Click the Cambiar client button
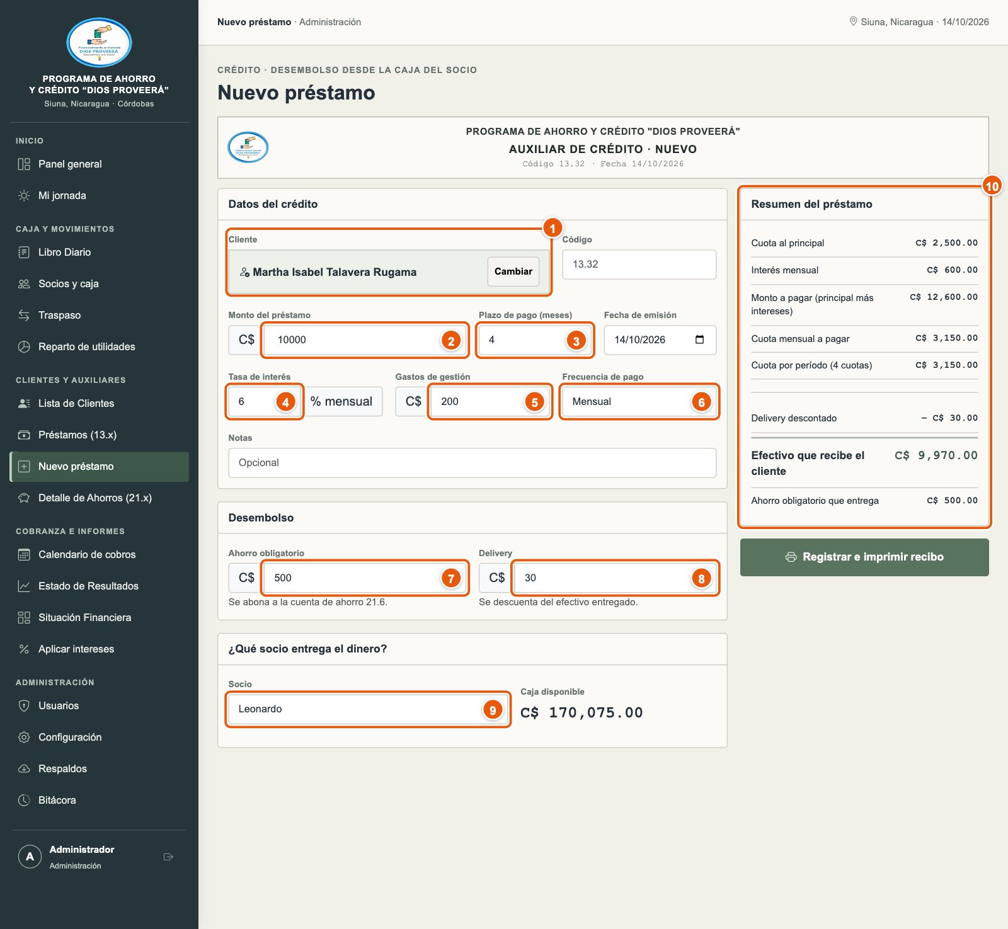Screen dimensions: 1008x929 [513, 271]
